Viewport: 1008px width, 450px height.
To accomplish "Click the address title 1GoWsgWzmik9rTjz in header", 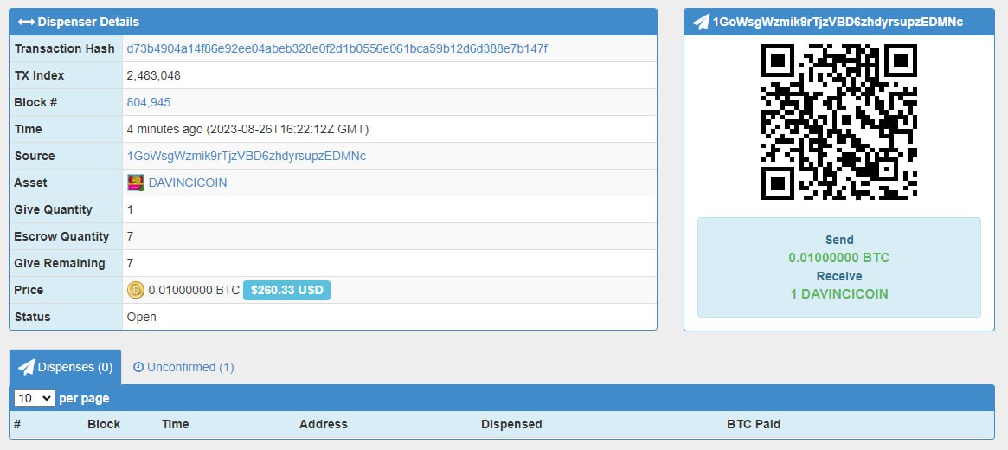I will 838,22.
